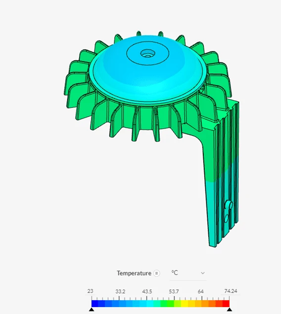Select the maximum range slider handle
This screenshot has height=314, width=281.
click(x=230, y=310)
